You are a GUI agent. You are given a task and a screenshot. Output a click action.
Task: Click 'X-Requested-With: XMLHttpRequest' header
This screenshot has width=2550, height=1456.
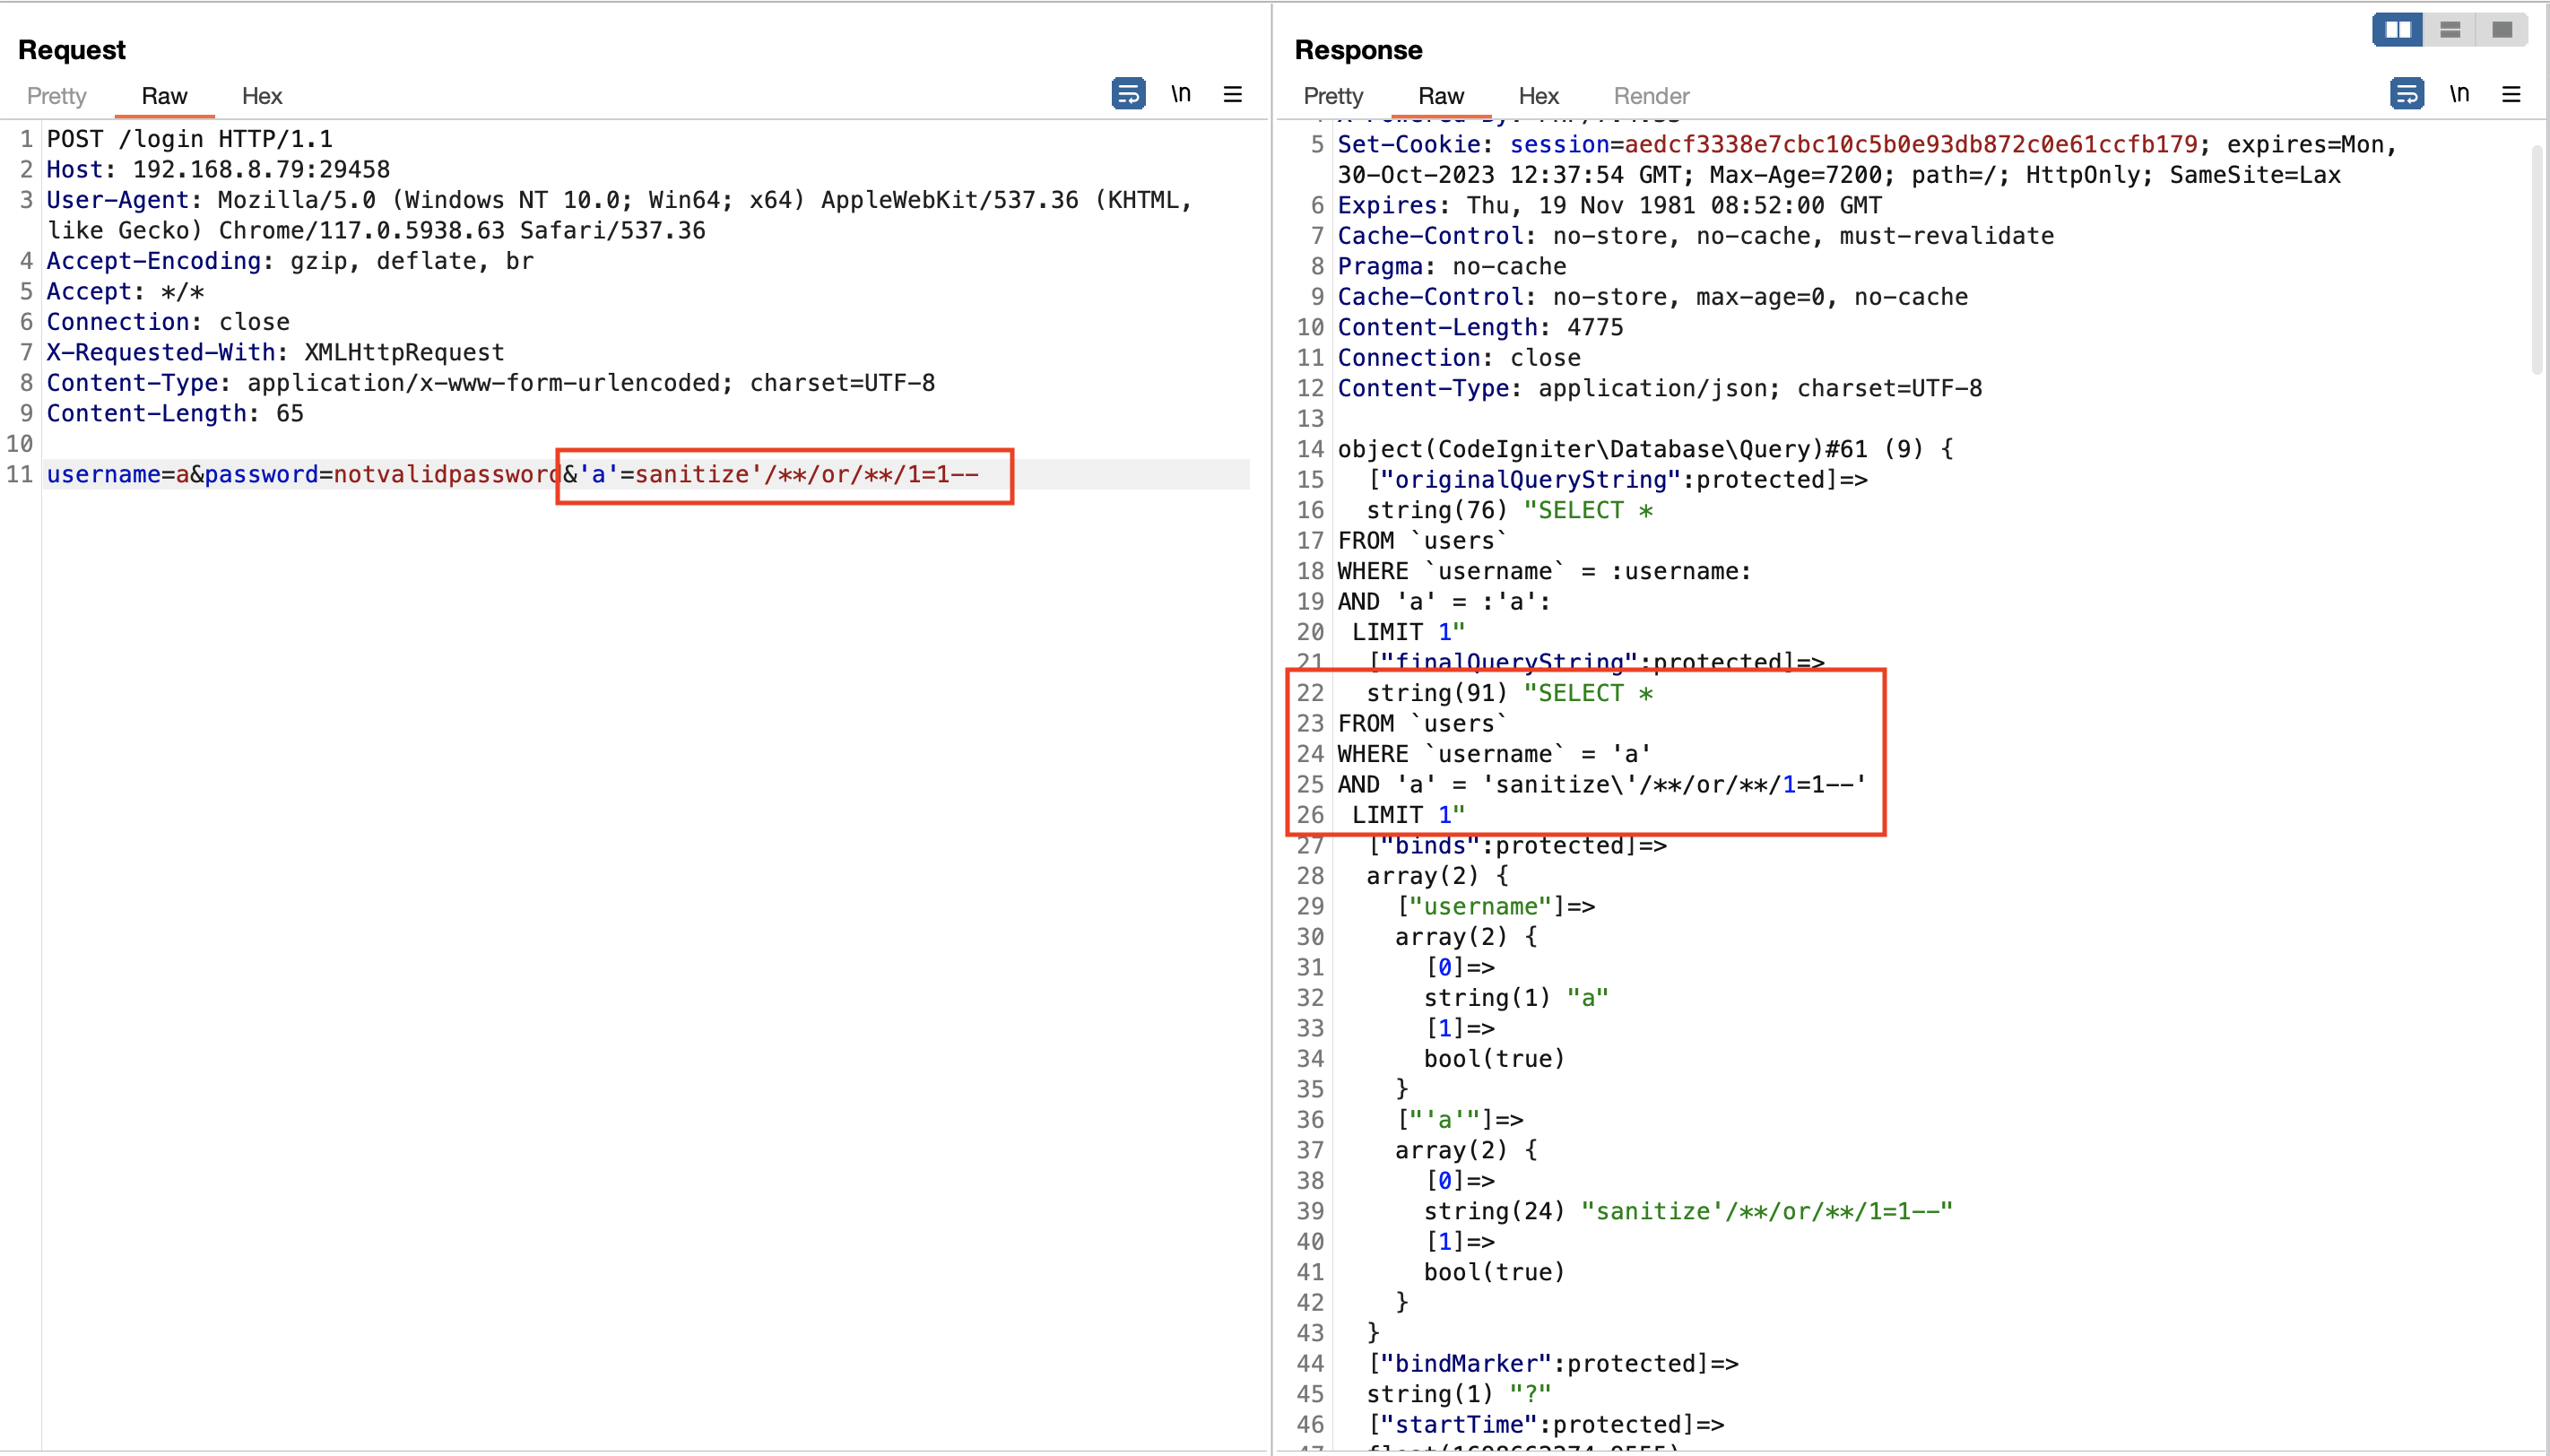click(275, 352)
